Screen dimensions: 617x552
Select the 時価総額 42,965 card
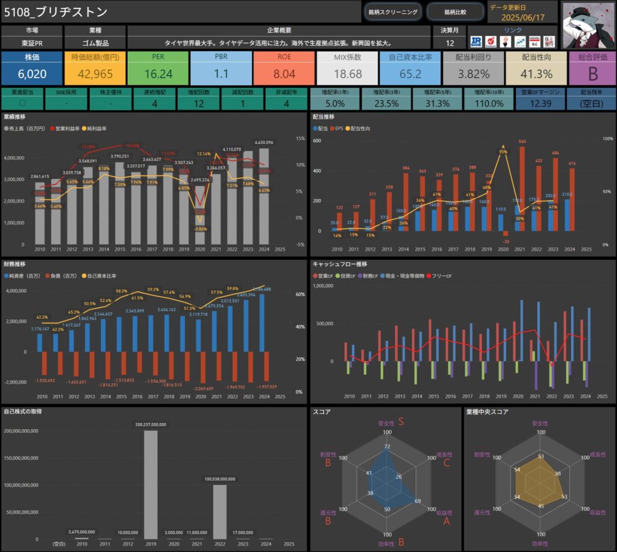click(x=95, y=68)
